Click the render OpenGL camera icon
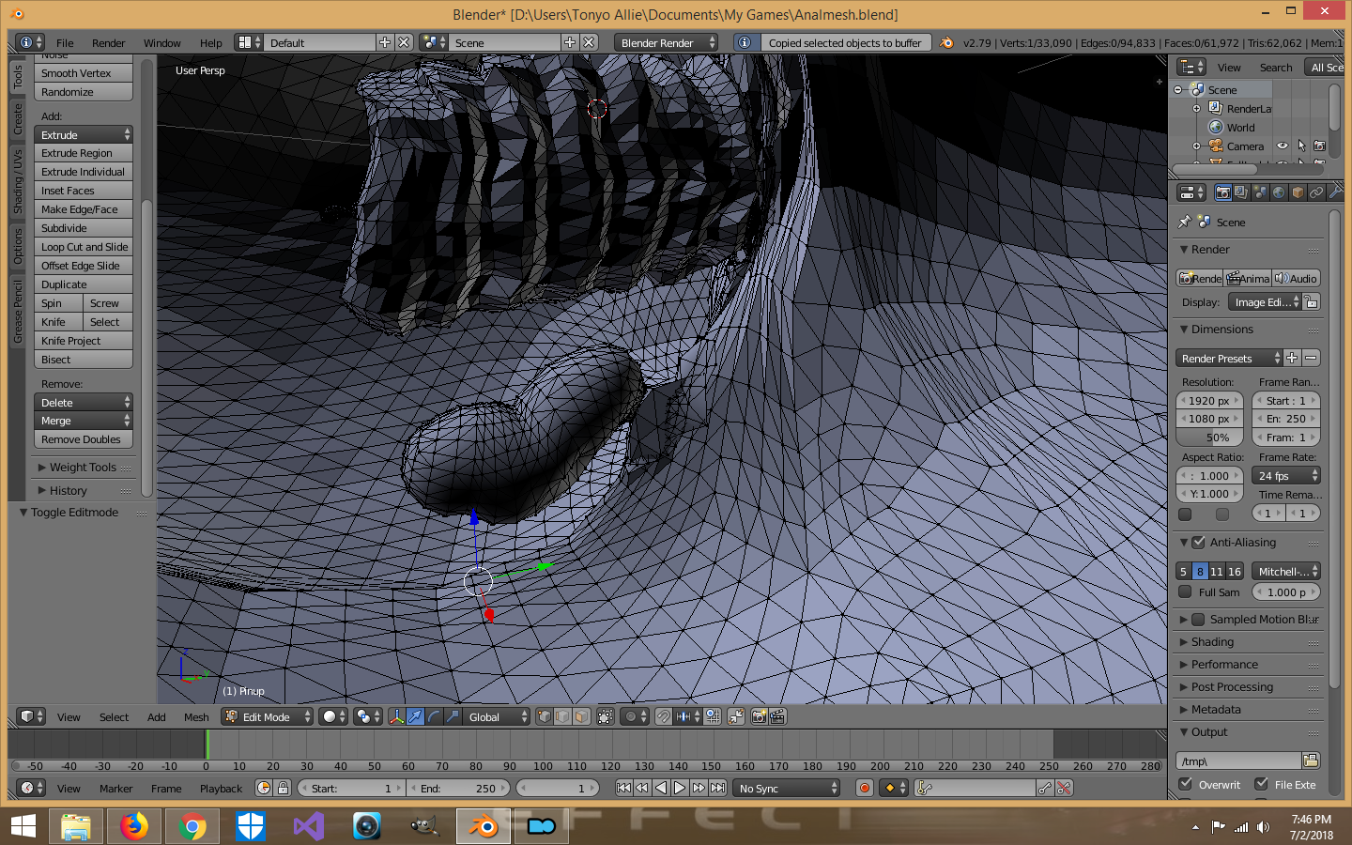This screenshot has width=1352, height=845. (x=759, y=716)
